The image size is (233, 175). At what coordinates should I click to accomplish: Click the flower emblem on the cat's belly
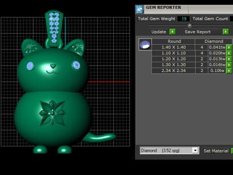coord(52,113)
